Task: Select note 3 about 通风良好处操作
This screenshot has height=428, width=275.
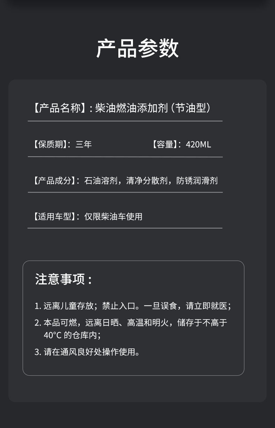Action: click(87, 352)
